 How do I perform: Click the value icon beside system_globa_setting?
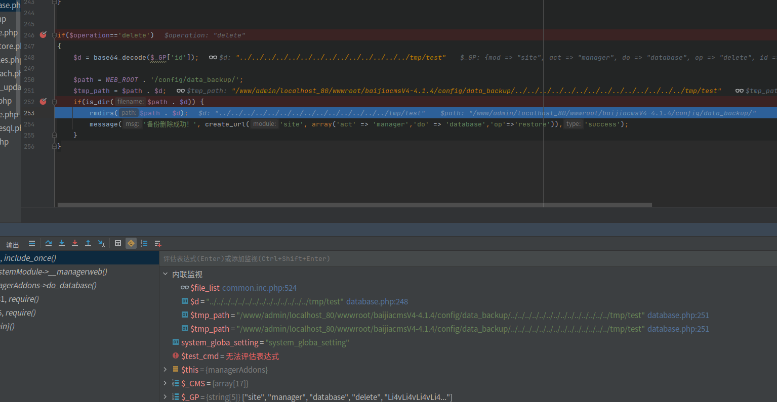(x=176, y=342)
